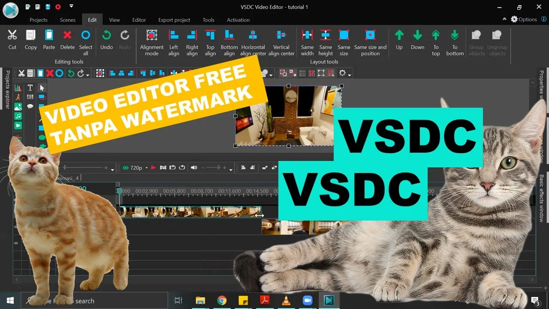Image resolution: width=549 pixels, height=309 pixels.
Task: Add an Audio object (music note icon)
Action: pos(18,116)
